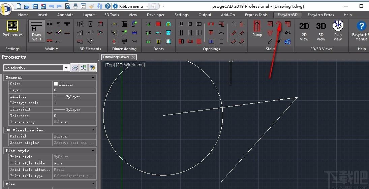Viewport: 369px width, 189px height.
Task: Select the Drawing1.dwg document tab
Action: pyautogui.click(x=116, y=57)
